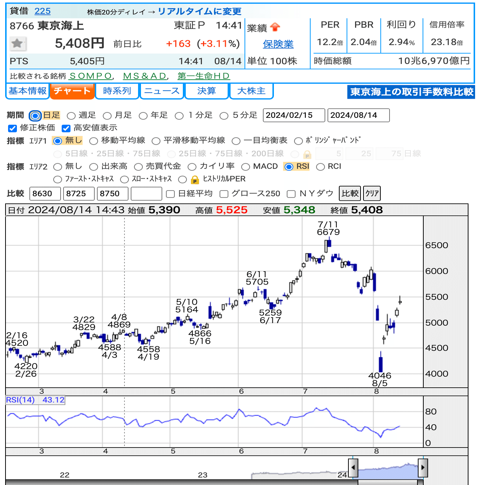Viewport: 485px width, 485px height.
Task: Open ニュース tab
Action: coord(162,91)
